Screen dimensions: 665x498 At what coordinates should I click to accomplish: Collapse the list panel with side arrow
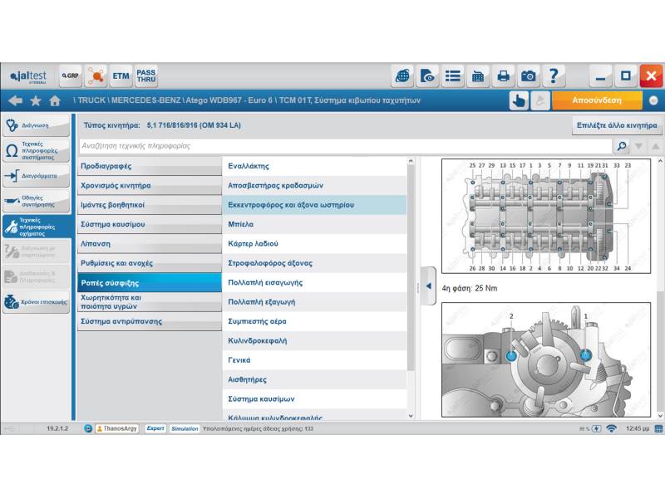pyautogui.click(x=429, y=286)
